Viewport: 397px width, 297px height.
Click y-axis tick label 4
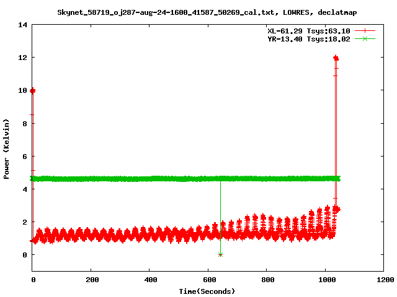pos(25,189)
